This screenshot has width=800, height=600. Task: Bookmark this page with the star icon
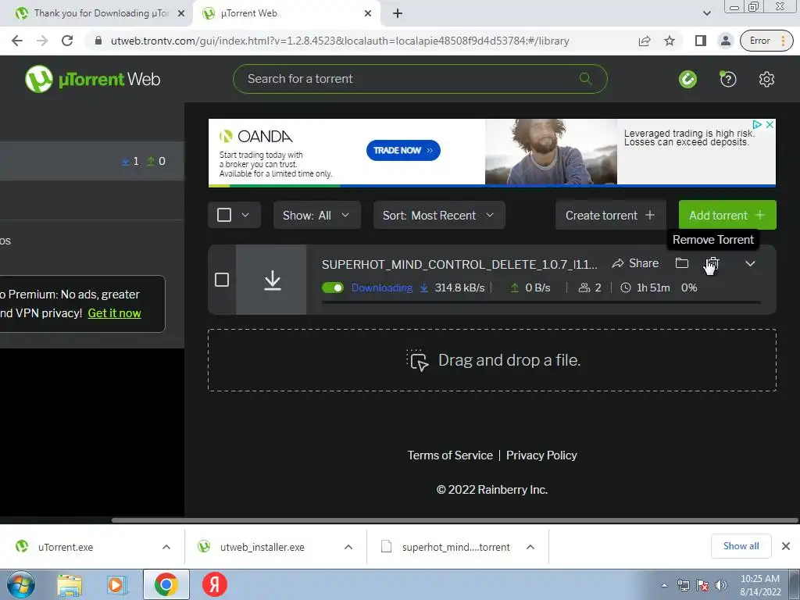(670, 41)
